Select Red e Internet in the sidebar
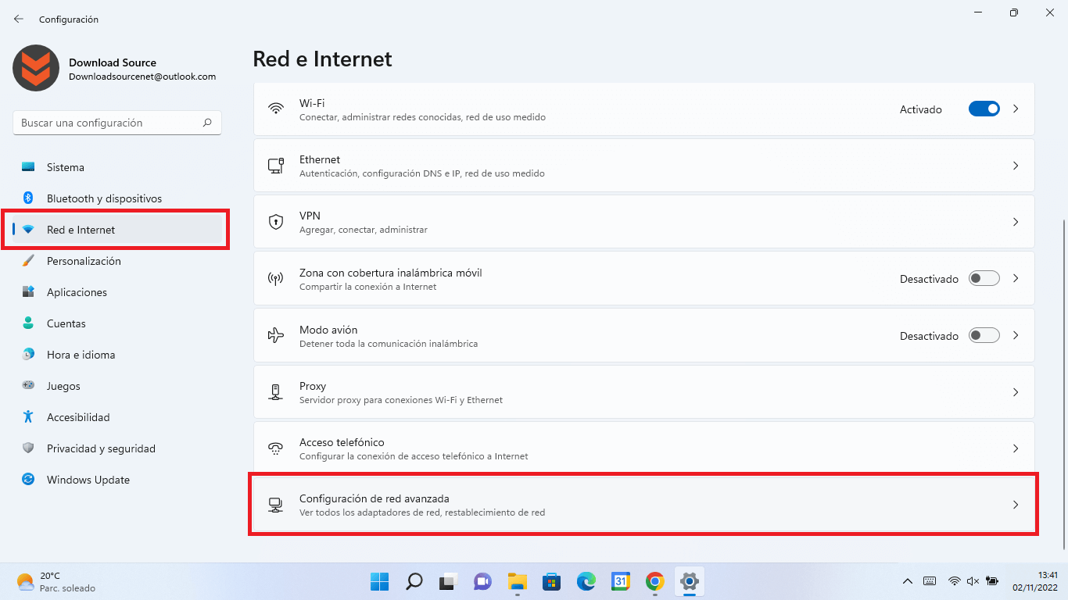The width and height of the screenshot is (1068, 600). 117,230
